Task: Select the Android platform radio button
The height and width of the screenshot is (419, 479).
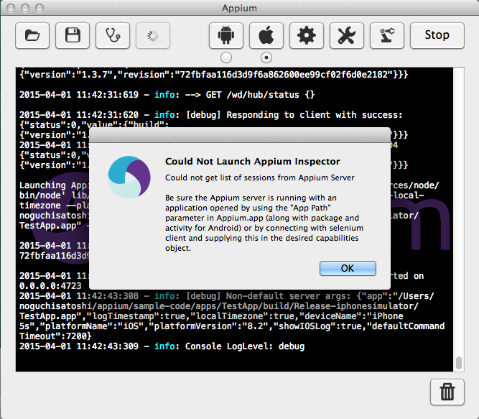Action: coord(226,57)
